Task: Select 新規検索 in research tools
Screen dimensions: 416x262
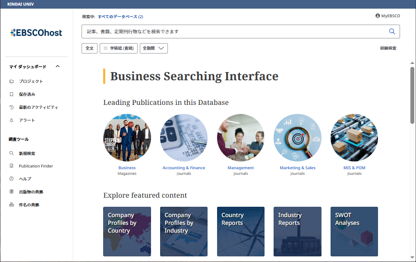Action: (x=27, y=153)
